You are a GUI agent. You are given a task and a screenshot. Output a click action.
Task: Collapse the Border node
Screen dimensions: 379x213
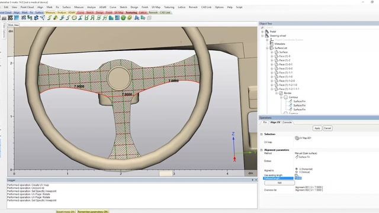[277, 93]
